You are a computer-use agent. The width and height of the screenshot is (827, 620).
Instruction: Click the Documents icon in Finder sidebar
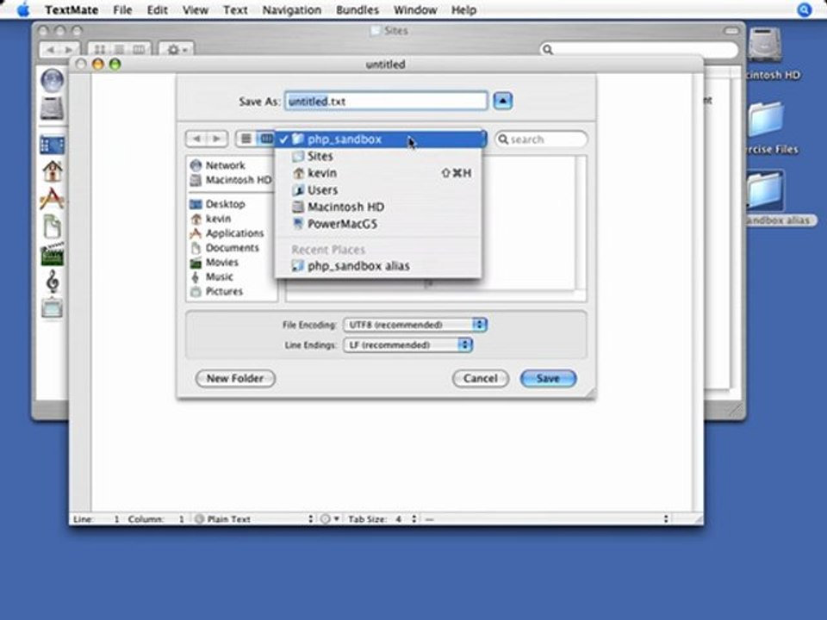[53, 226]
